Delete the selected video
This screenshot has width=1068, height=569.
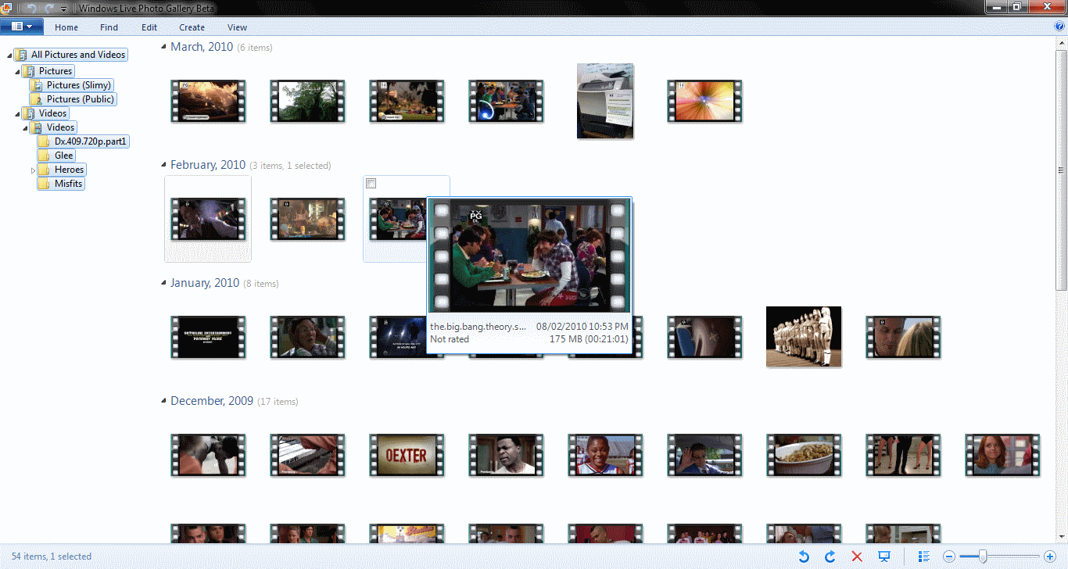click(857, 556)
